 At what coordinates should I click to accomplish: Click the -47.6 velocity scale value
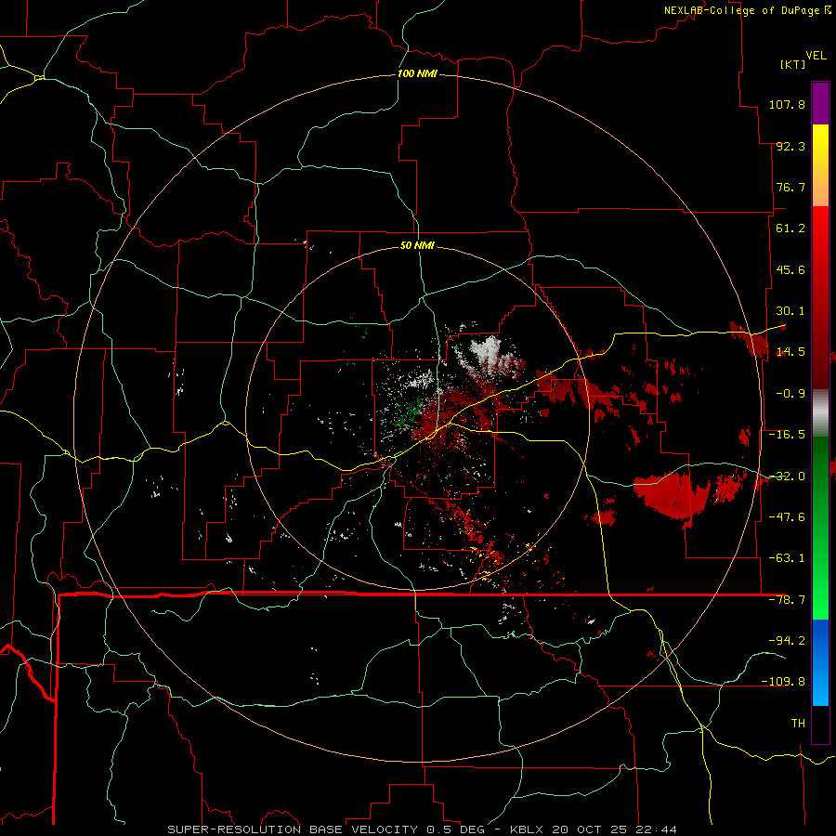(x=787, y=517)
